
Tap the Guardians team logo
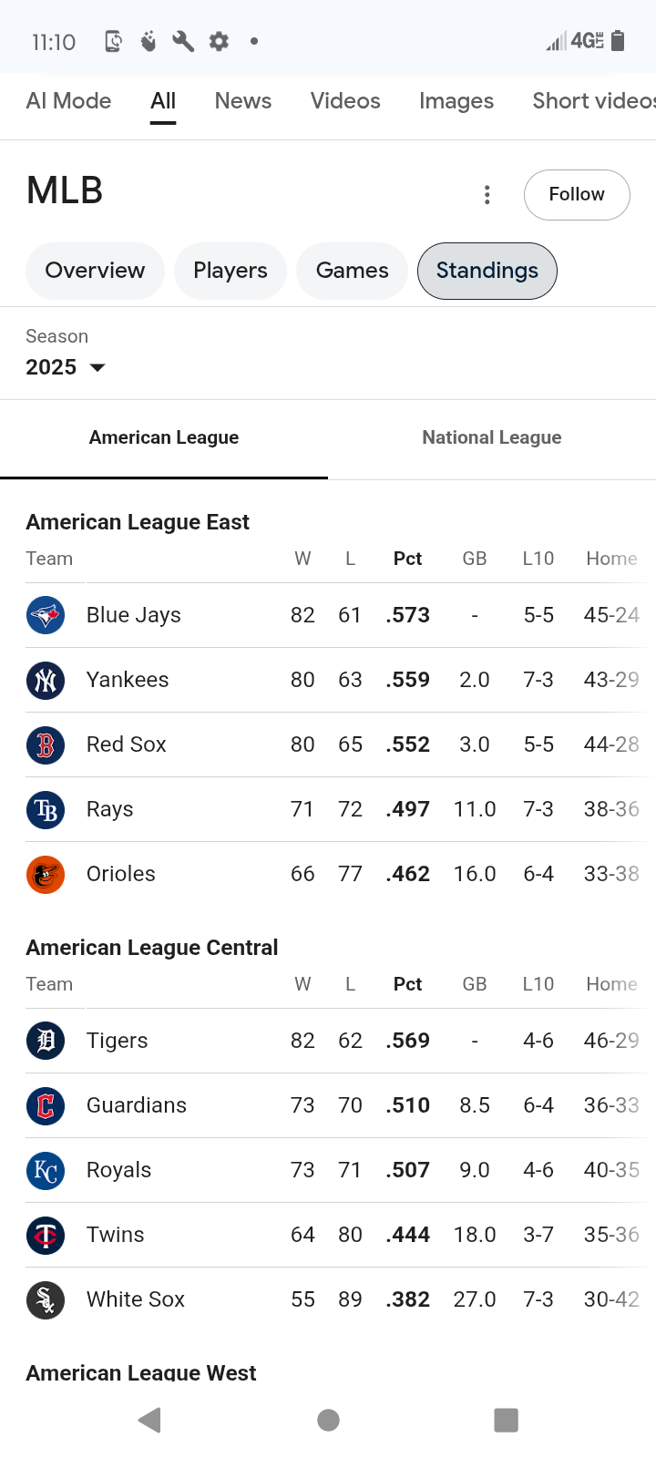(x=46, y=1106)
